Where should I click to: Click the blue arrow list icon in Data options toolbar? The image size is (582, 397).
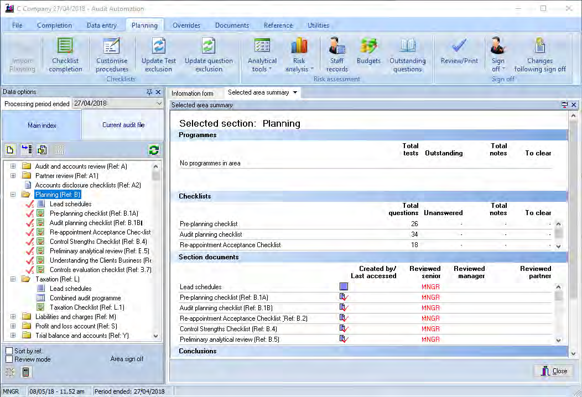tap(27, 150)
